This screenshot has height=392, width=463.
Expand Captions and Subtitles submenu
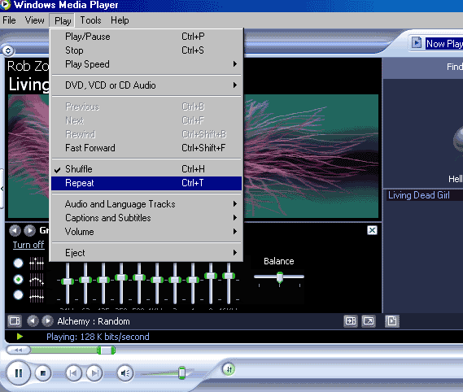(146, 218)
